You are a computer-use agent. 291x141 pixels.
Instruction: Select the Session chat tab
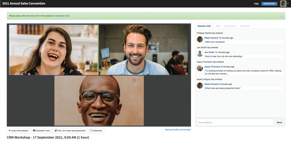pos(204,26)
